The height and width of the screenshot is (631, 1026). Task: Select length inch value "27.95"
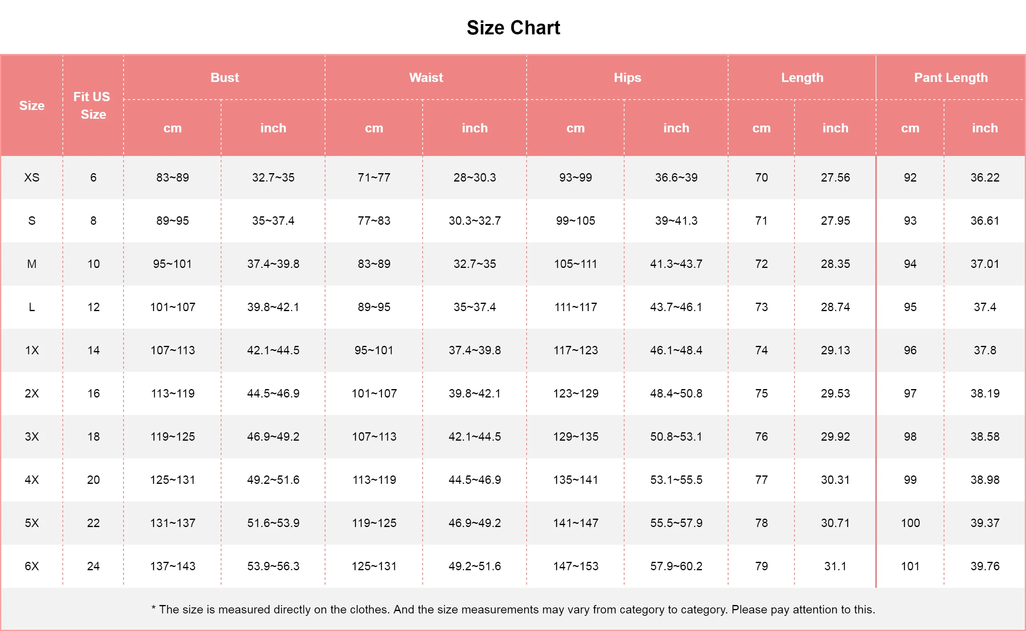835,221
